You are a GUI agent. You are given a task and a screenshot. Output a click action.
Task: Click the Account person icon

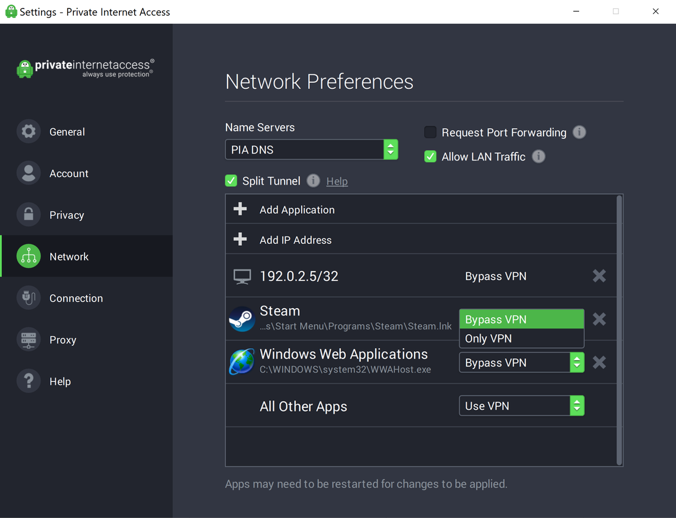[28, 173]
